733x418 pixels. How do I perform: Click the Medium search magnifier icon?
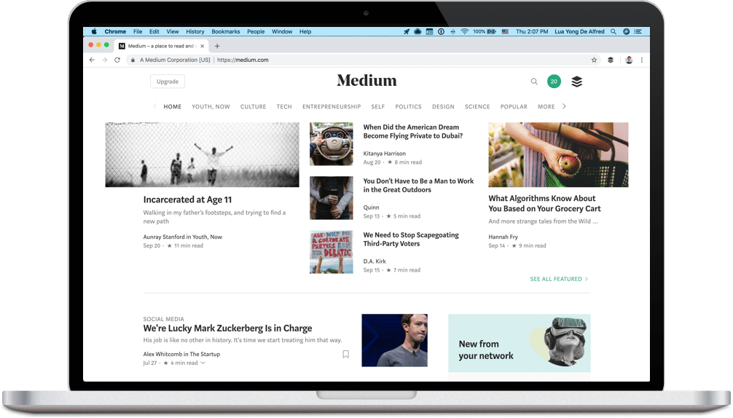point(534,82)
